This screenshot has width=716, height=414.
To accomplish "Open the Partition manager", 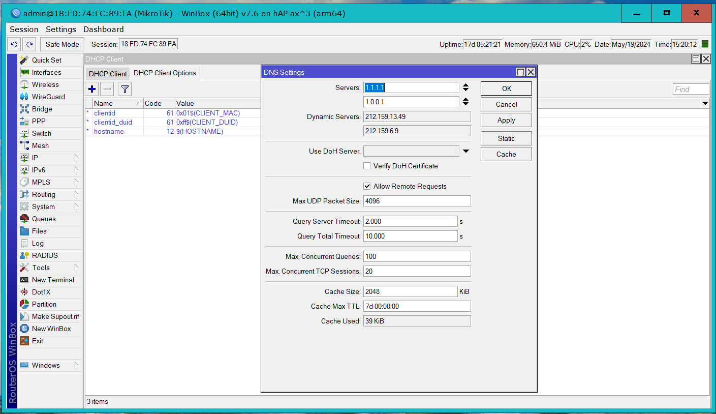I will point(43,304).
